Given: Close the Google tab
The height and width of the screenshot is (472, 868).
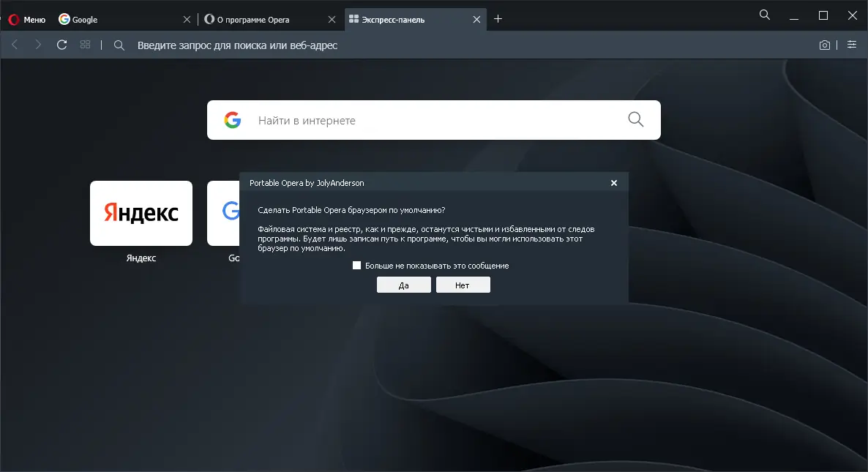Looking at the screenshot, I should 187,19.
